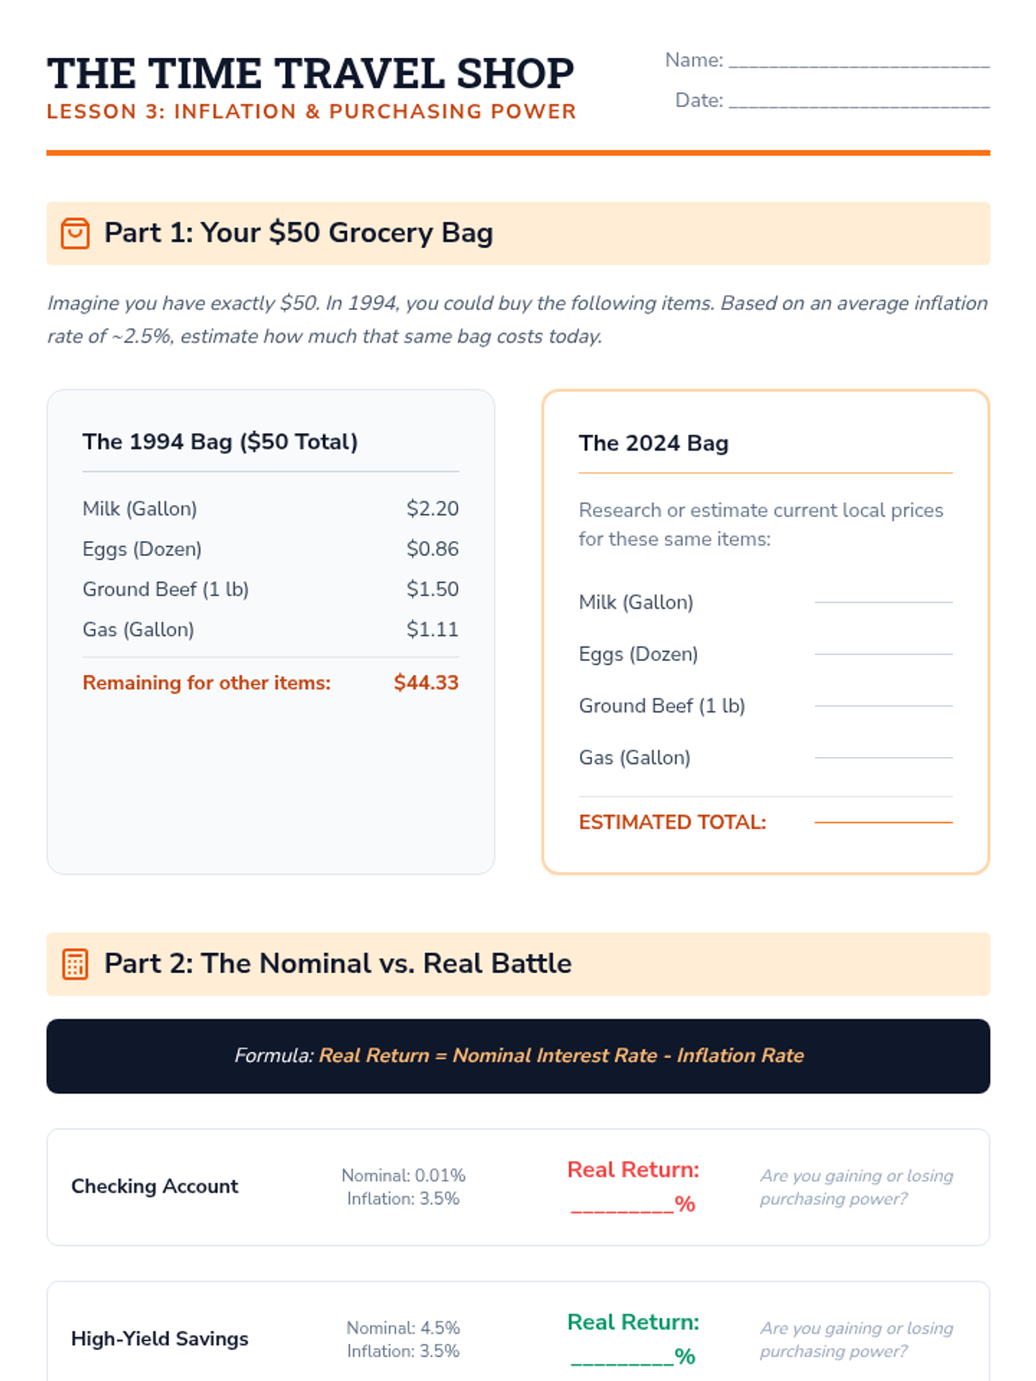The image size is (1036, 1381).
Task: Click the 1994 Milk price $2.20
Action: click(432, 509)
